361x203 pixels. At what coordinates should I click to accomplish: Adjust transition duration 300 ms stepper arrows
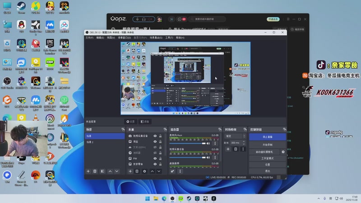point(244,143)
